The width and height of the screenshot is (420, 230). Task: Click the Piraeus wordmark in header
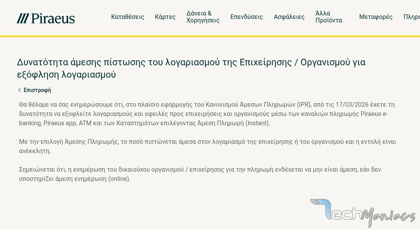point(53,19)
